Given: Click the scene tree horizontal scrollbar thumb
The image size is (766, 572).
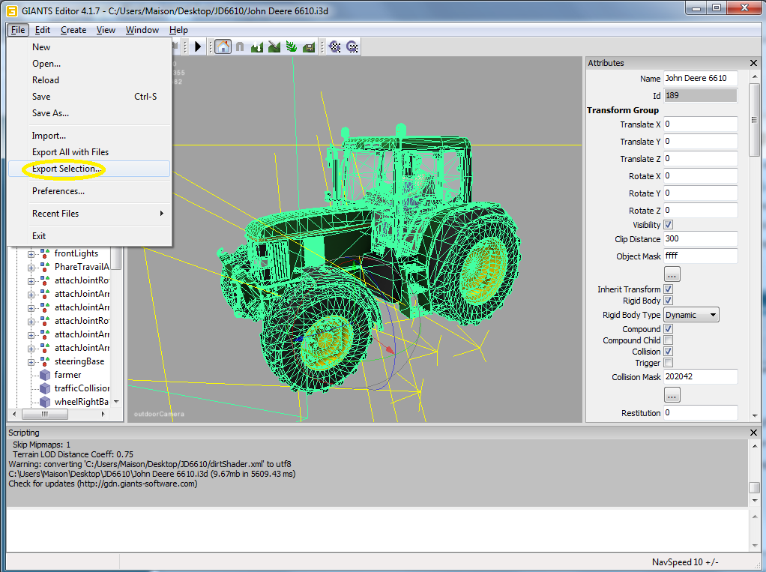Looking at the screenshot, I should click(45, 415).
